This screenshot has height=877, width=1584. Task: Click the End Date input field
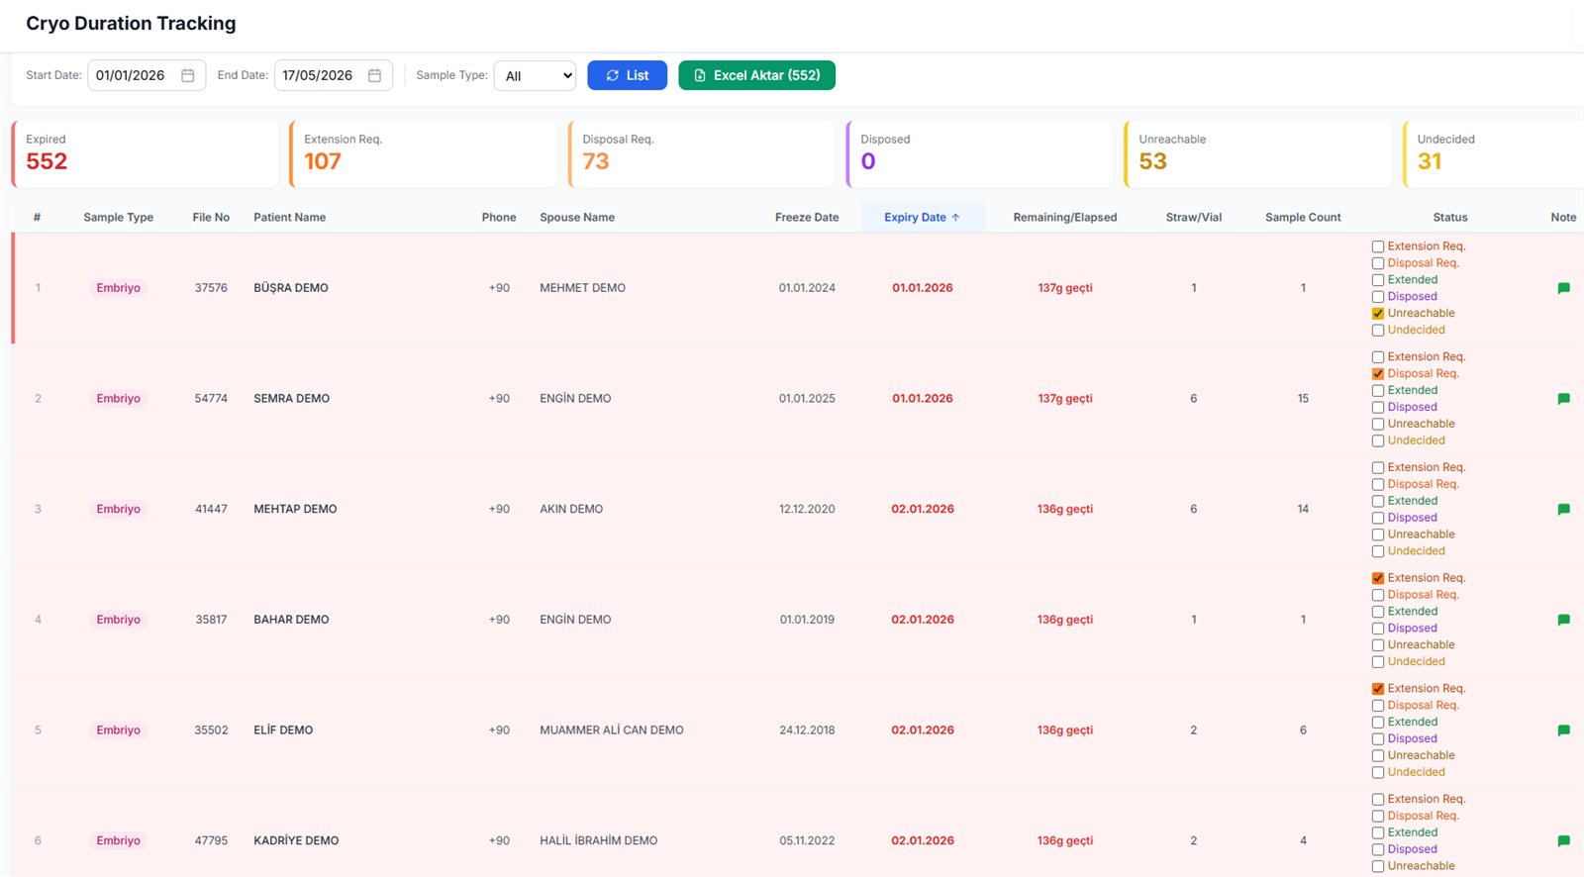333,75
